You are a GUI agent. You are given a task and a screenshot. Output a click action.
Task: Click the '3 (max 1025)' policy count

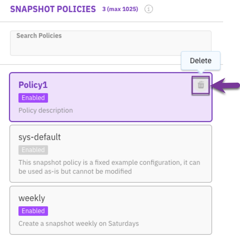tap(120, 9)
